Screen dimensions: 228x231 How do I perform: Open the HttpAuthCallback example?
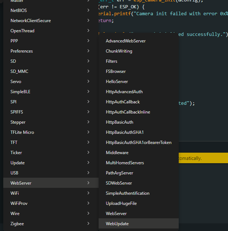tap(138, 102)
